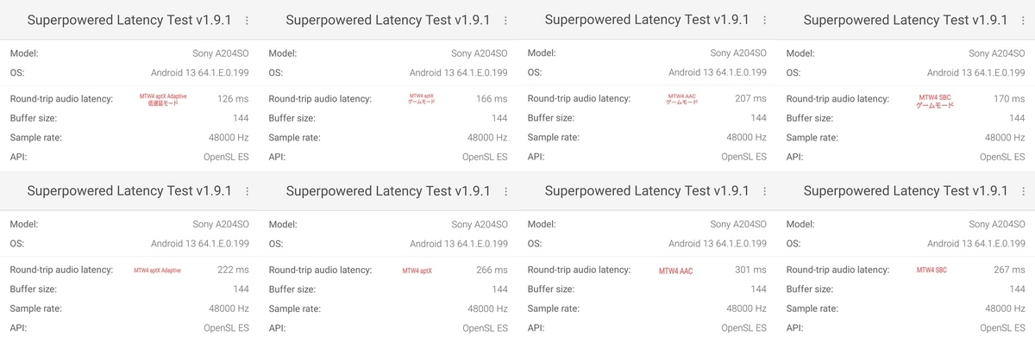Viewport: 1035px width, 342px height.
Task: Select the red MTW4 aptX Adaptive label beside 222 ms
Action: (157, 270)
